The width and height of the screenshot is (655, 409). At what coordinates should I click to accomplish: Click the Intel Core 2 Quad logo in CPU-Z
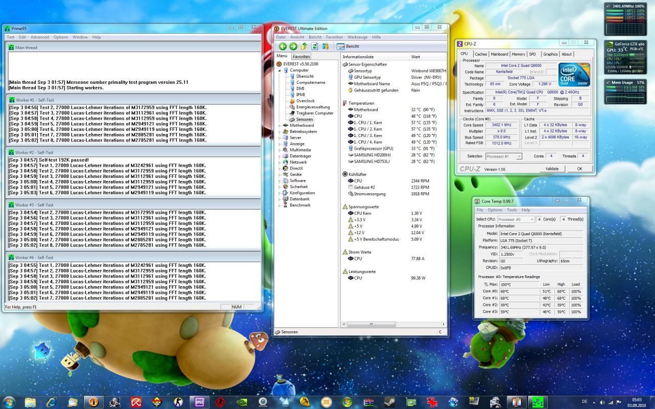click(574, 74)
